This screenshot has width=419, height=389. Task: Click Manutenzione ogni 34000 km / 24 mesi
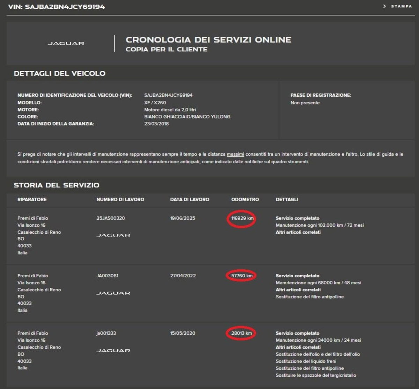[318, 341]
